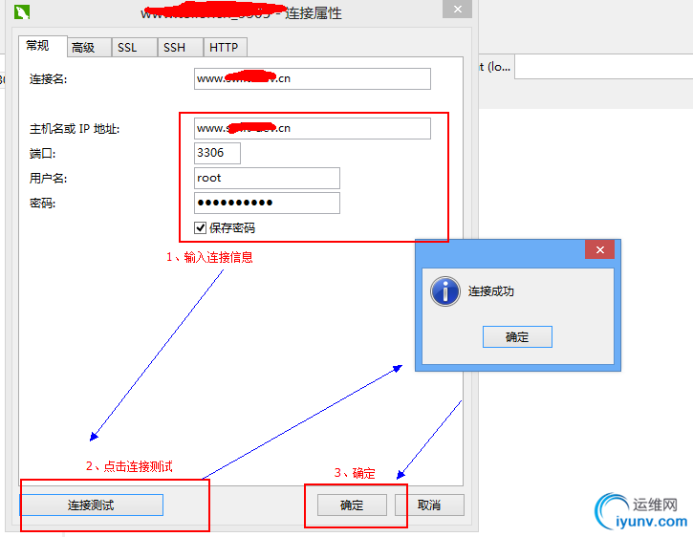Click the 取消 button
This screenshot has height=537, width=693.
[x=429, y=505]
